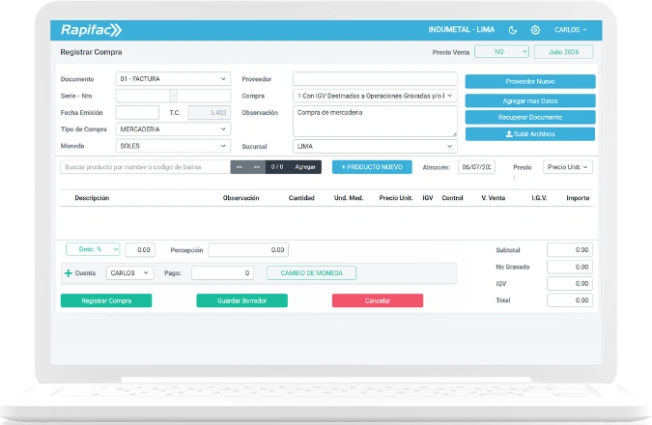Click green plus icon beside Cuenta
This screenshot has height=425, width=652.
(x=69, y=273)
